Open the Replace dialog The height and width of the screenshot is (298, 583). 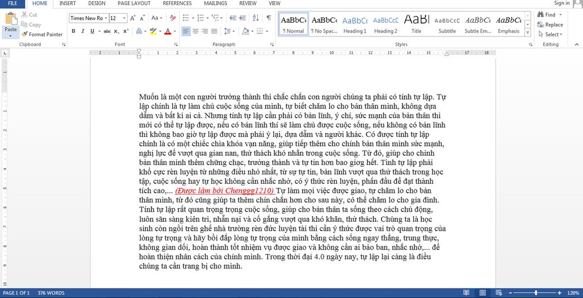[x=551, y=24]
